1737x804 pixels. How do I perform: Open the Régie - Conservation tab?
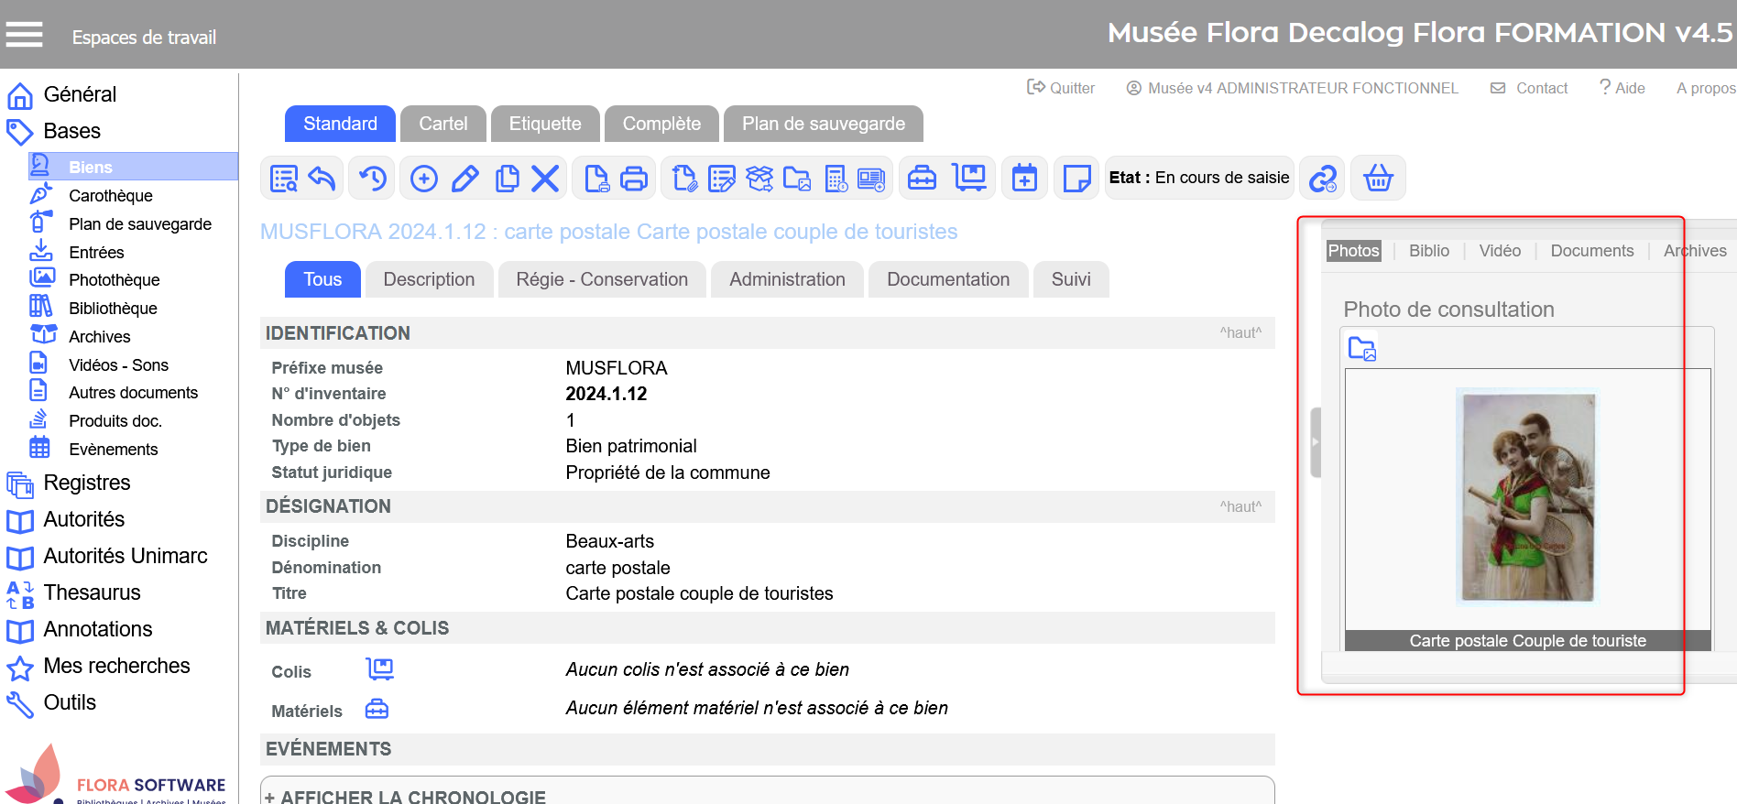pyautogui.click(x=601, y=279)
